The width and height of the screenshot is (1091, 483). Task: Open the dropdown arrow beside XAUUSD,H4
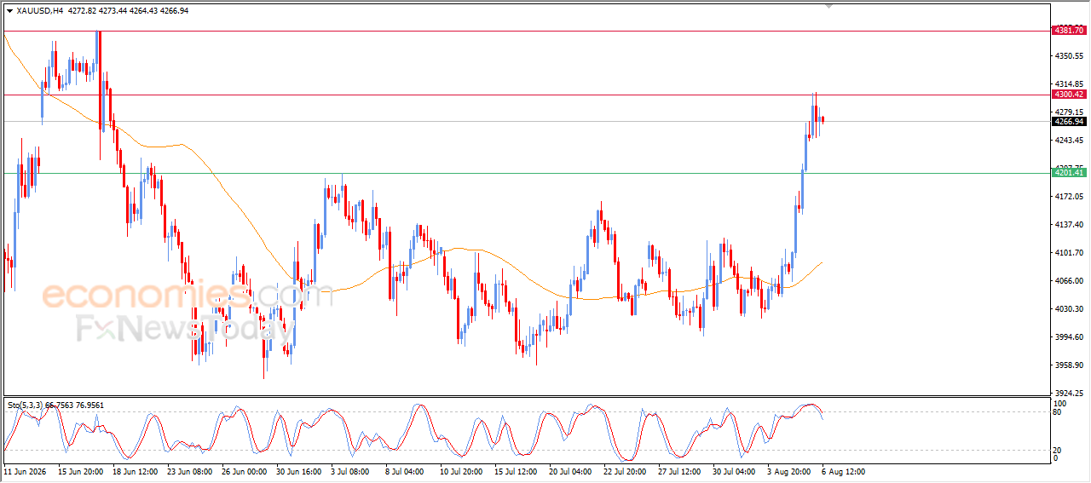[9, 11]
